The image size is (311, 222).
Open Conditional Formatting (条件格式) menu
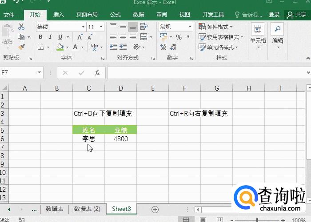tap(215, 27)
